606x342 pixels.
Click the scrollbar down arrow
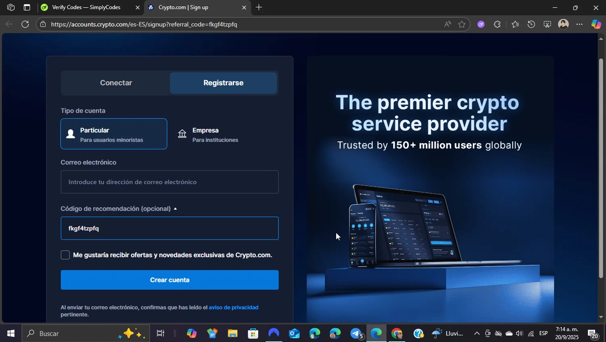(601, 317)
